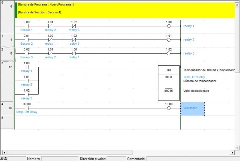
Task: Select the Sensor 3 contact 0.02
Action: [26, 53]
